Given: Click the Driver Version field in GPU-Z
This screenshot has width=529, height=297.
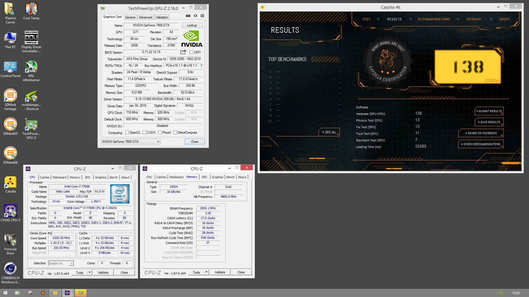Looking at the screenshot, I should point(163,99).
